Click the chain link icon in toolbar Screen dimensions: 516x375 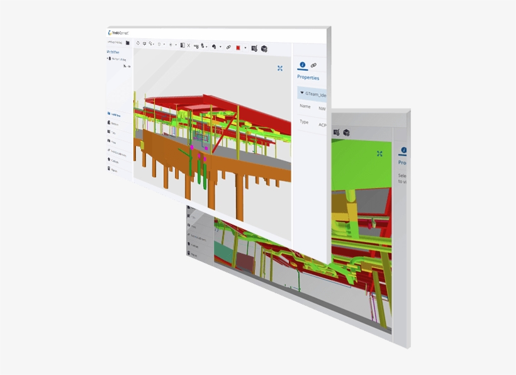pyautogui.click(x=228, y=47)
